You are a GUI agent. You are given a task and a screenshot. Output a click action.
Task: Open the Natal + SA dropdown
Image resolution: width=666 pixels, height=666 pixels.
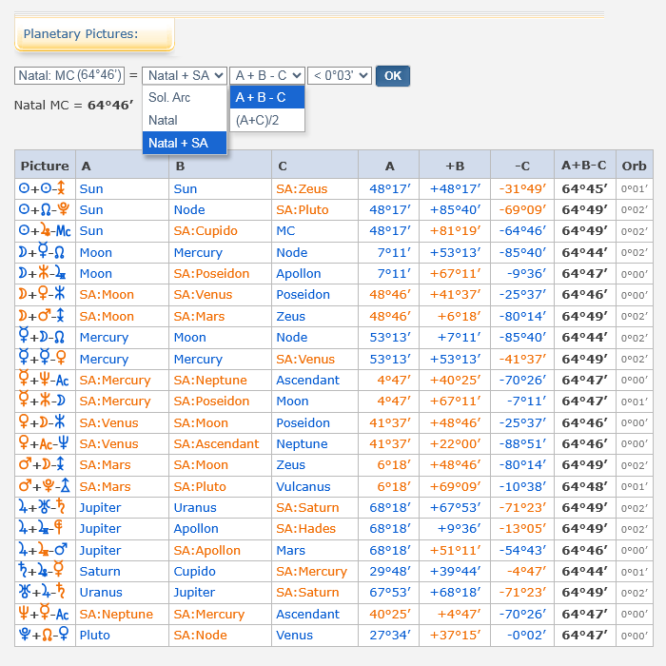[x=185, y=75]
